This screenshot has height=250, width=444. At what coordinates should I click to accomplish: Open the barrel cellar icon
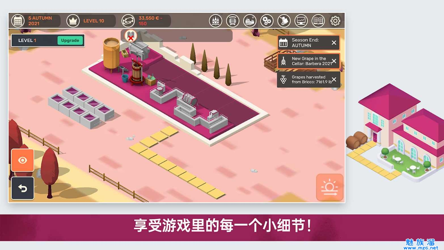coord(232,21)
